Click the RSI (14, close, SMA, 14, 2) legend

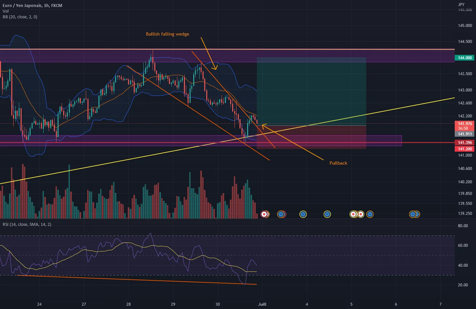[x=27, y=225]
